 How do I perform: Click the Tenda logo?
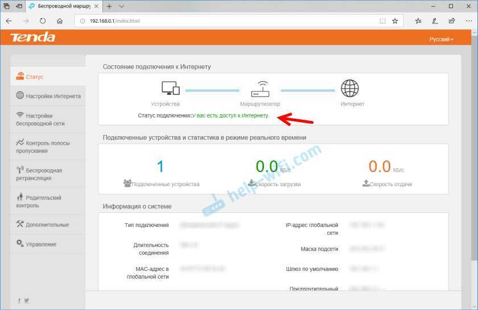[x=33, y=38]
